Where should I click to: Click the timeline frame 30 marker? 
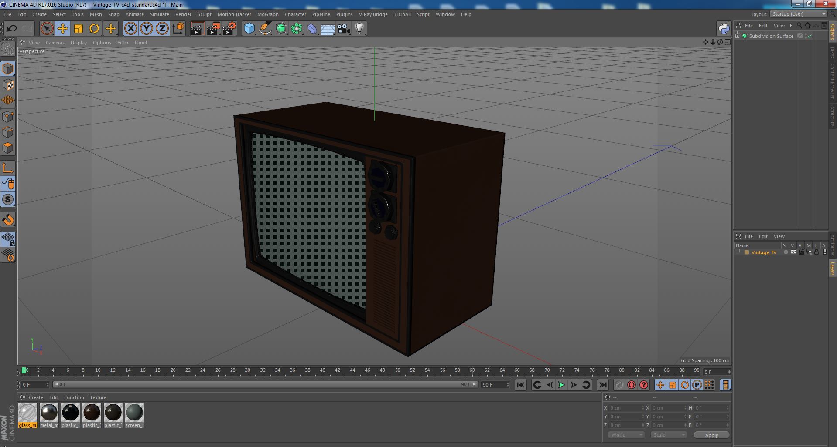click(x=247, y=370)
